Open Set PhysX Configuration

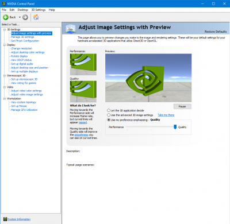[x=25, y=41]
